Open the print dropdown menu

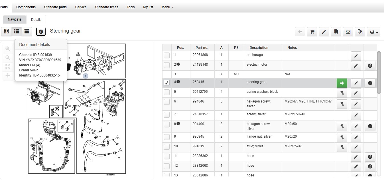click(x=374, y=32)
